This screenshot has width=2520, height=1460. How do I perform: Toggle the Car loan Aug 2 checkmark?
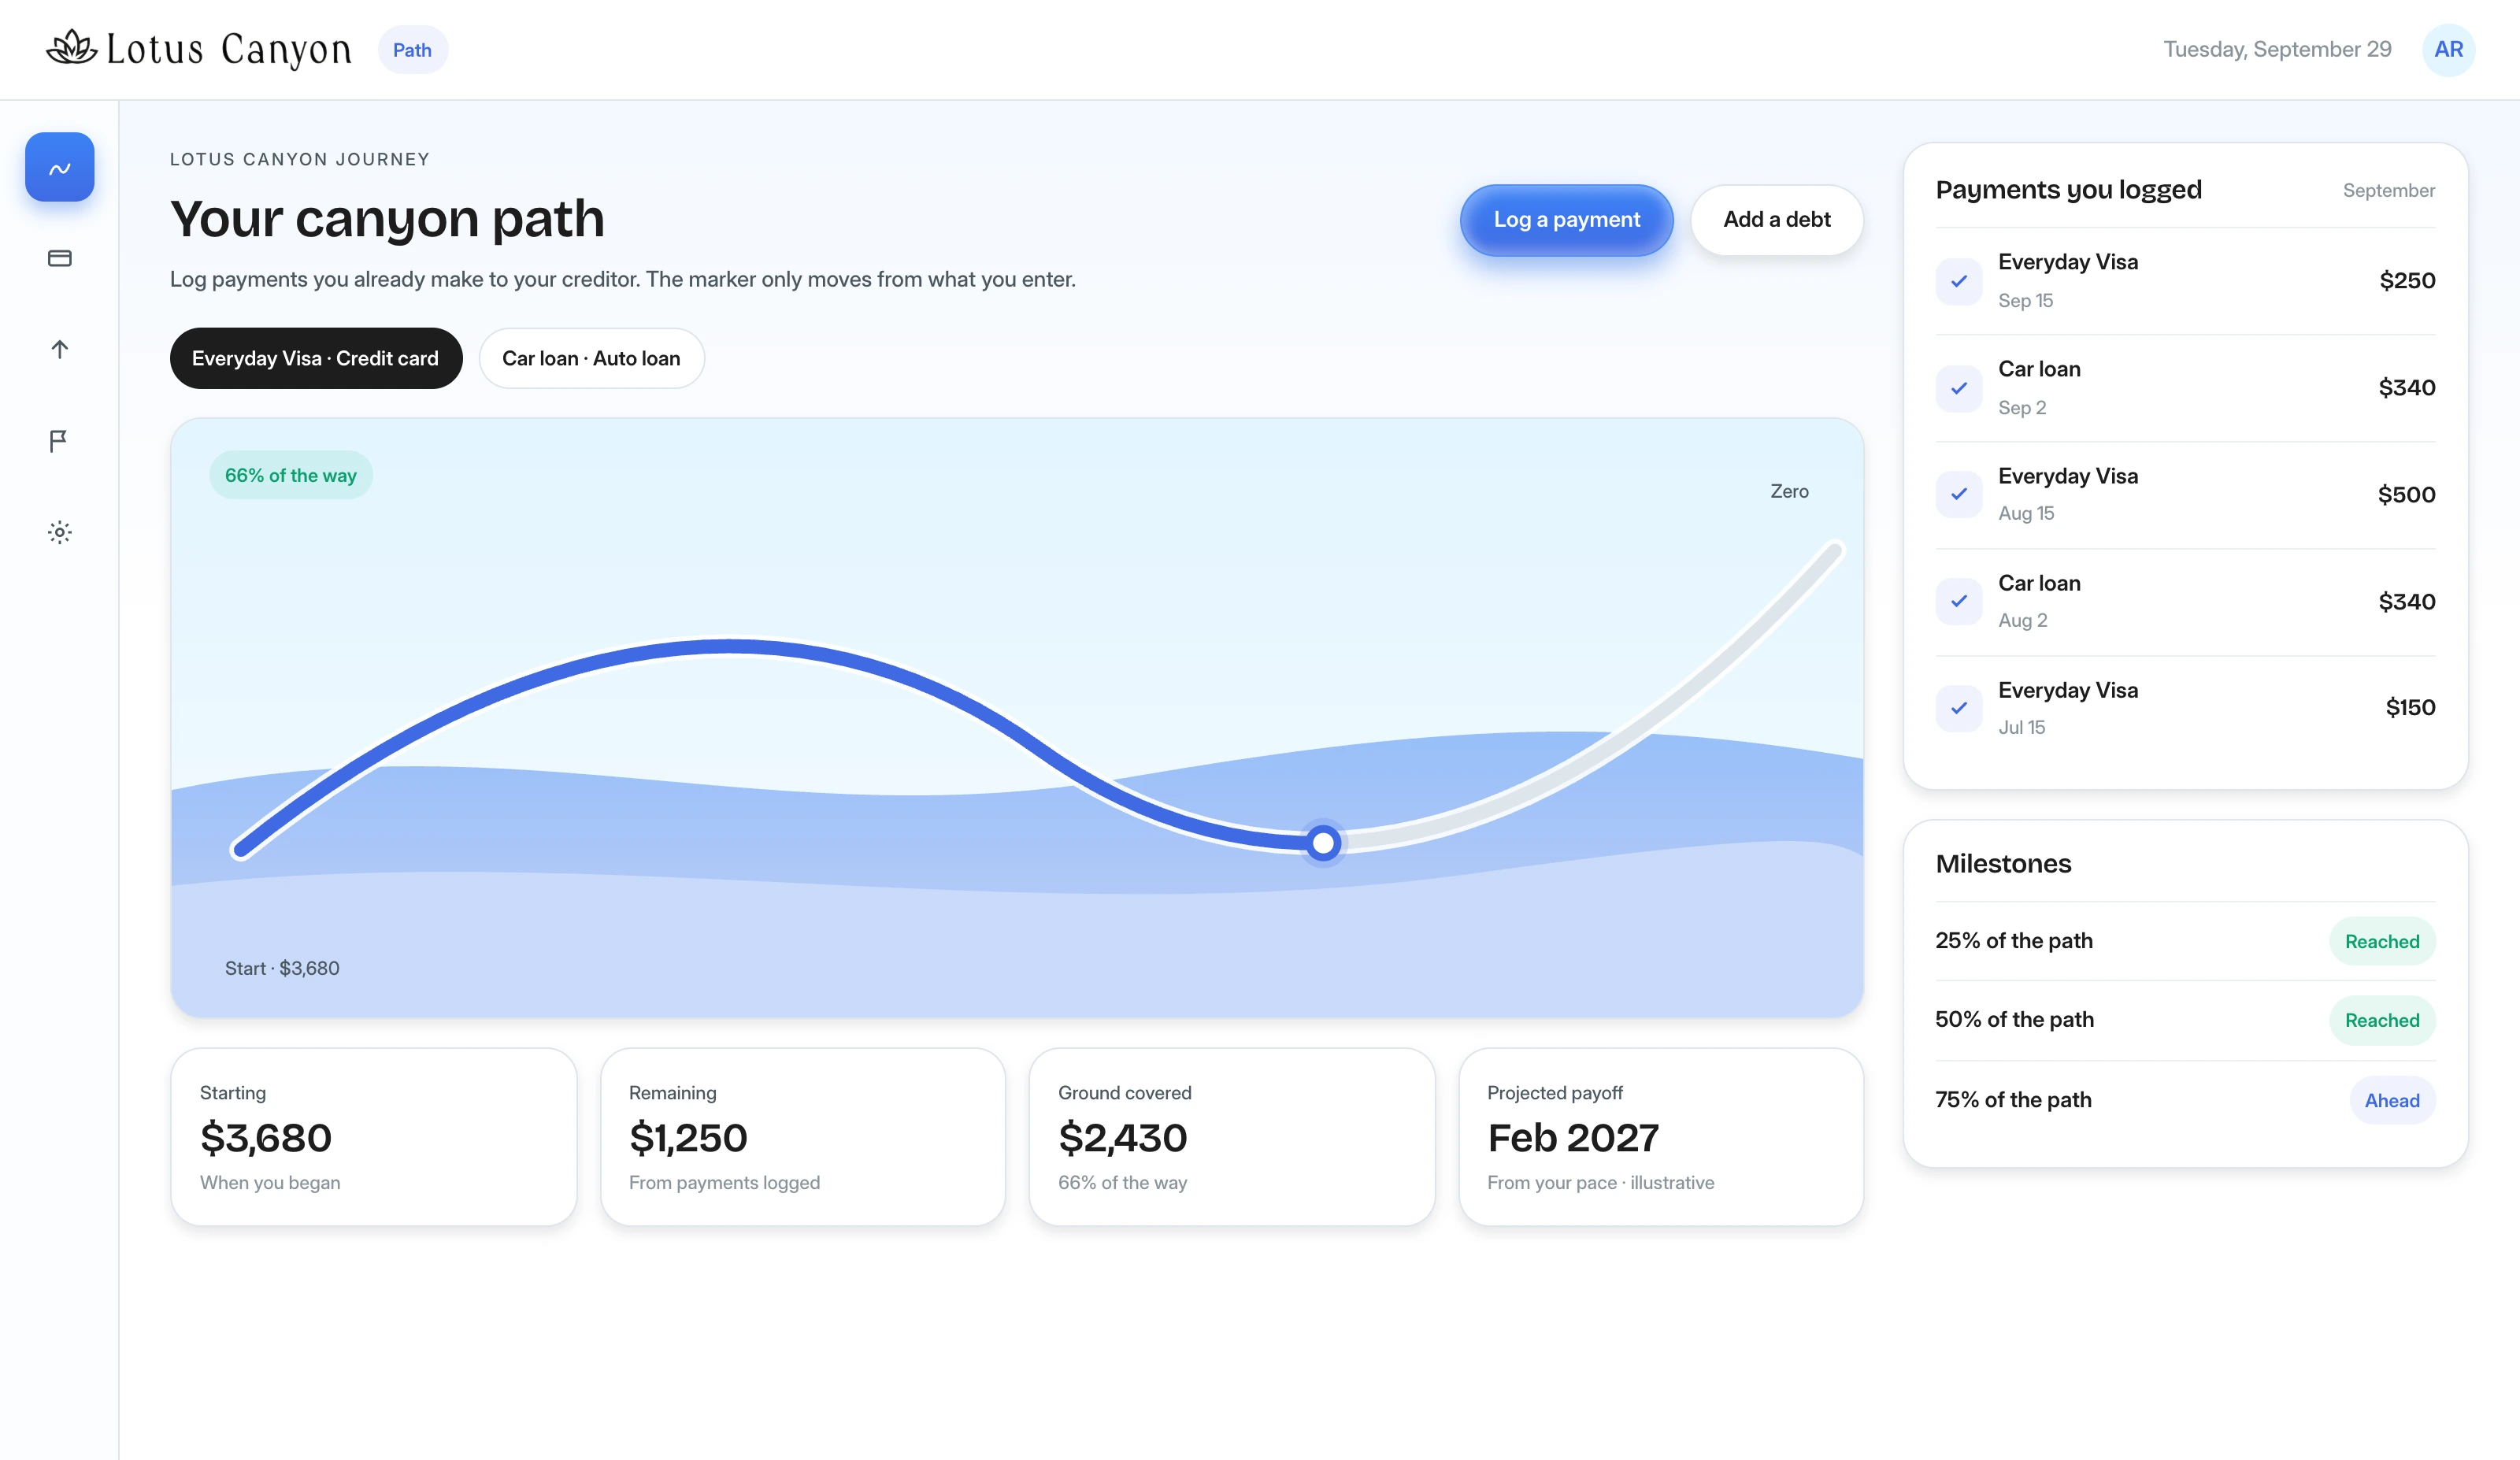[x=1958, y=601]
